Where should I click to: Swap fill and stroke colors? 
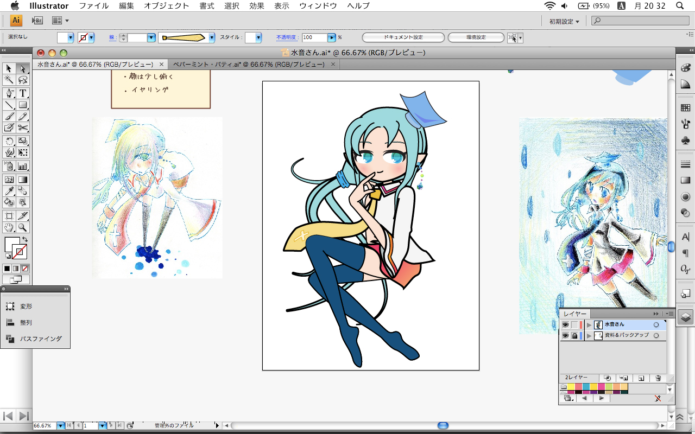[24, 240]
